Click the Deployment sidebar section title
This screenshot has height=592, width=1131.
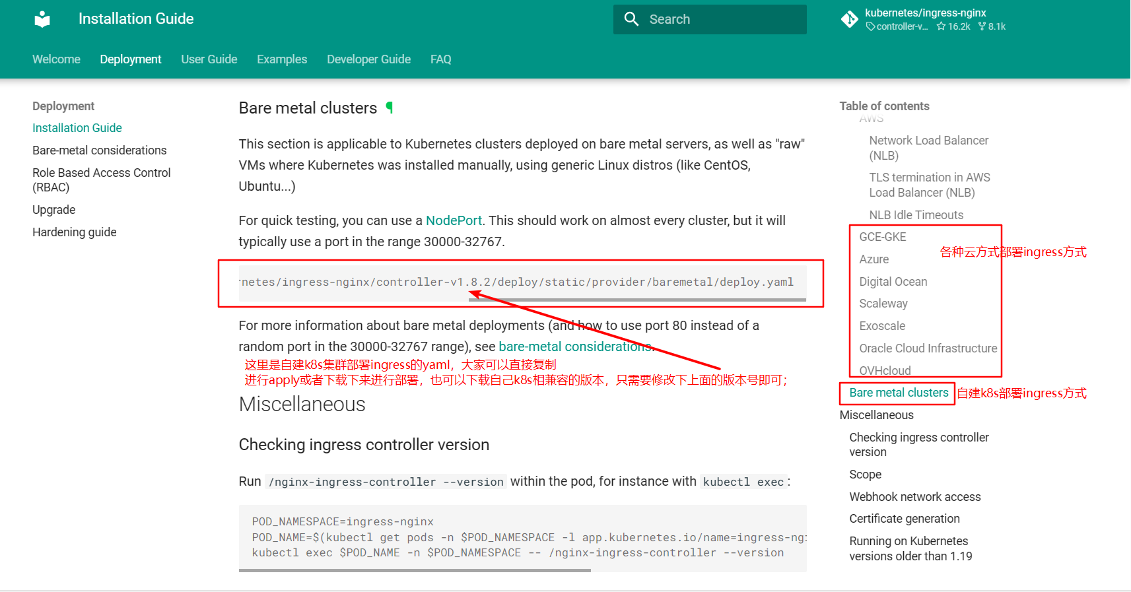[63, 106]
